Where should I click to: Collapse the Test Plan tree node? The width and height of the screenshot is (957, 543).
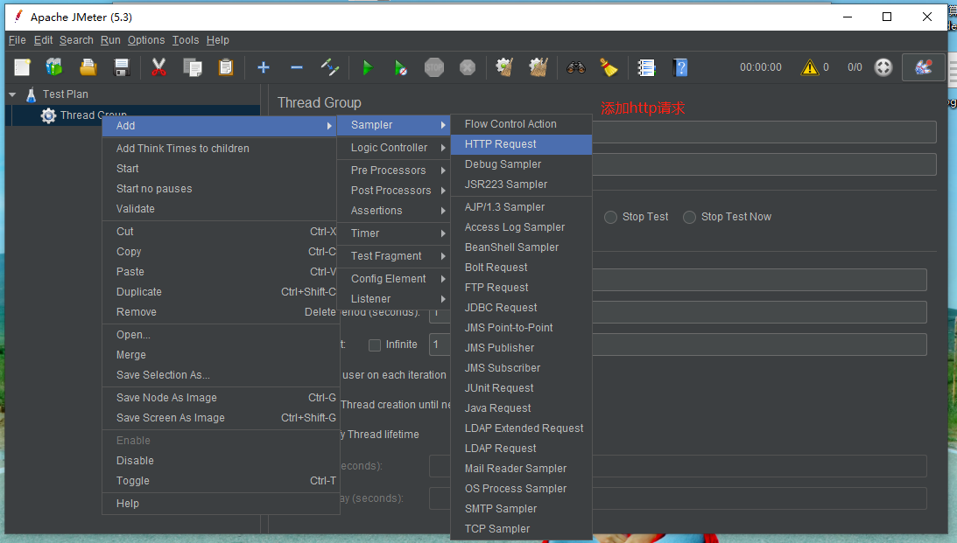tap(12, 94)
